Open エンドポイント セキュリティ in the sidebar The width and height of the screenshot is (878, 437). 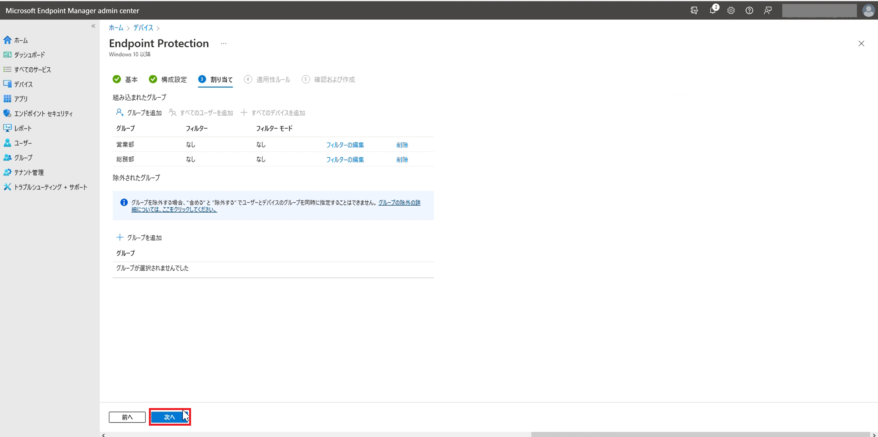38,114
